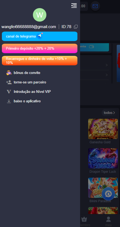This screenshot has width=120, height=227.
Task: Open Primeiro depósito +20% promotion
Action: [x=40, y=49]
